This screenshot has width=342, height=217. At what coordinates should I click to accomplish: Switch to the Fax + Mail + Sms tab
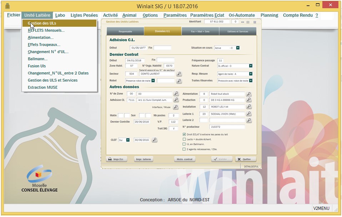pos(200,31)
